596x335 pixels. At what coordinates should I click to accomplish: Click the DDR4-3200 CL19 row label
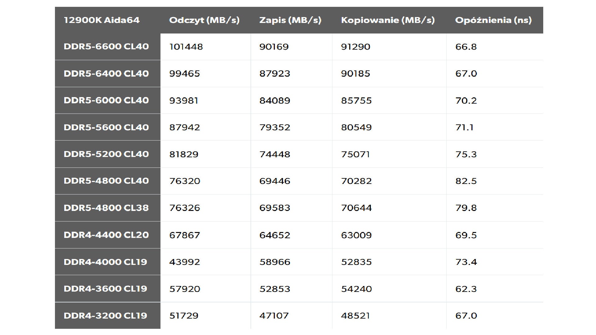[105, 315]
